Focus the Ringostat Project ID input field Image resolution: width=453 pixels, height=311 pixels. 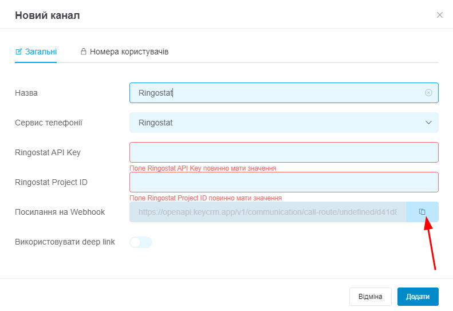tap(284, 182)
